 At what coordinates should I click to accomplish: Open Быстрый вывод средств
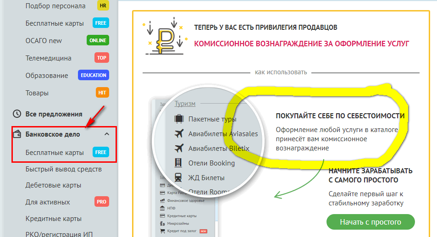(x=64, y=169)
